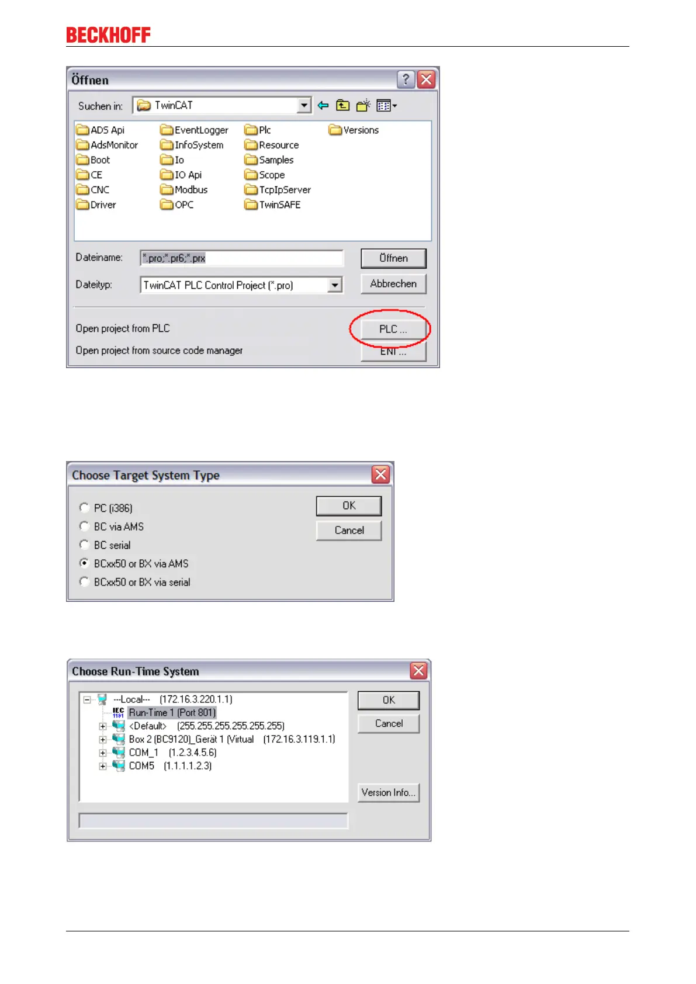
Task: Select the Driver folder
Action: pyautogui.click(x=96, y=205)
